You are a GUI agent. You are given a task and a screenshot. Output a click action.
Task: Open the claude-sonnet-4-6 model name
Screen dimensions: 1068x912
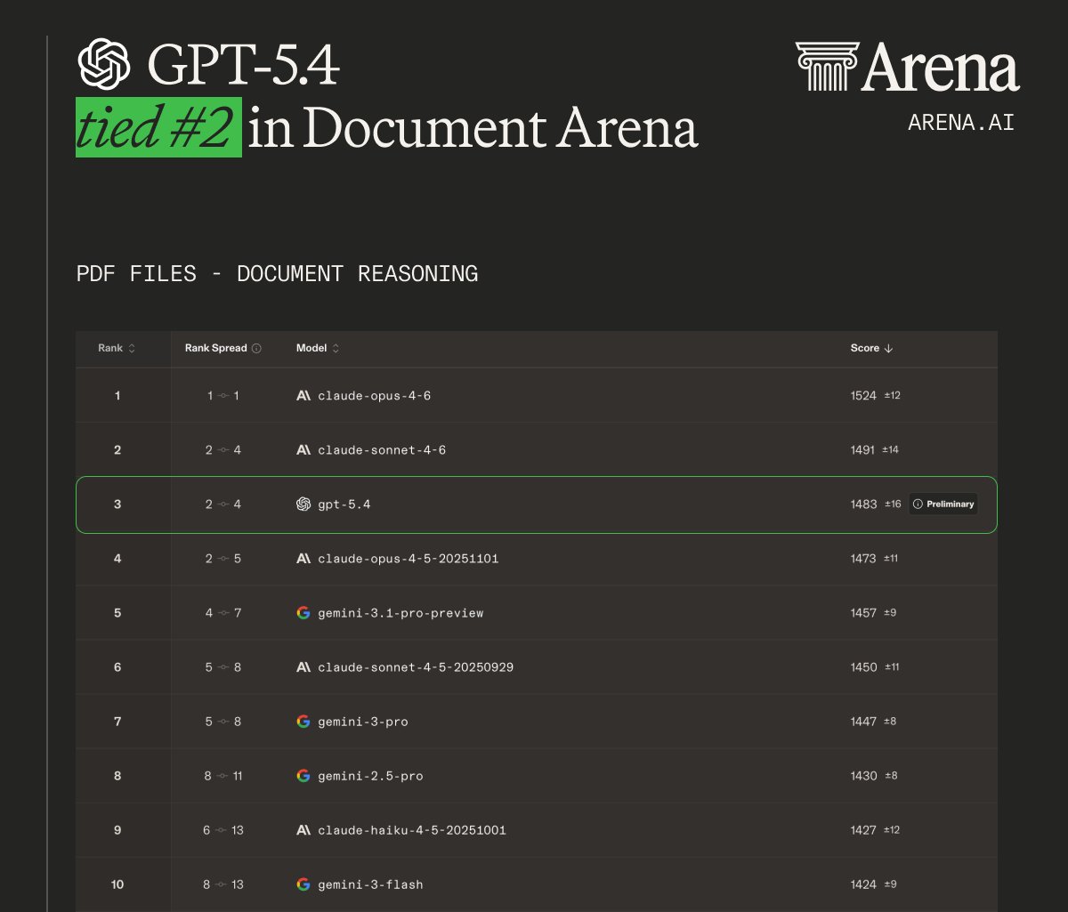coord(382,449)
